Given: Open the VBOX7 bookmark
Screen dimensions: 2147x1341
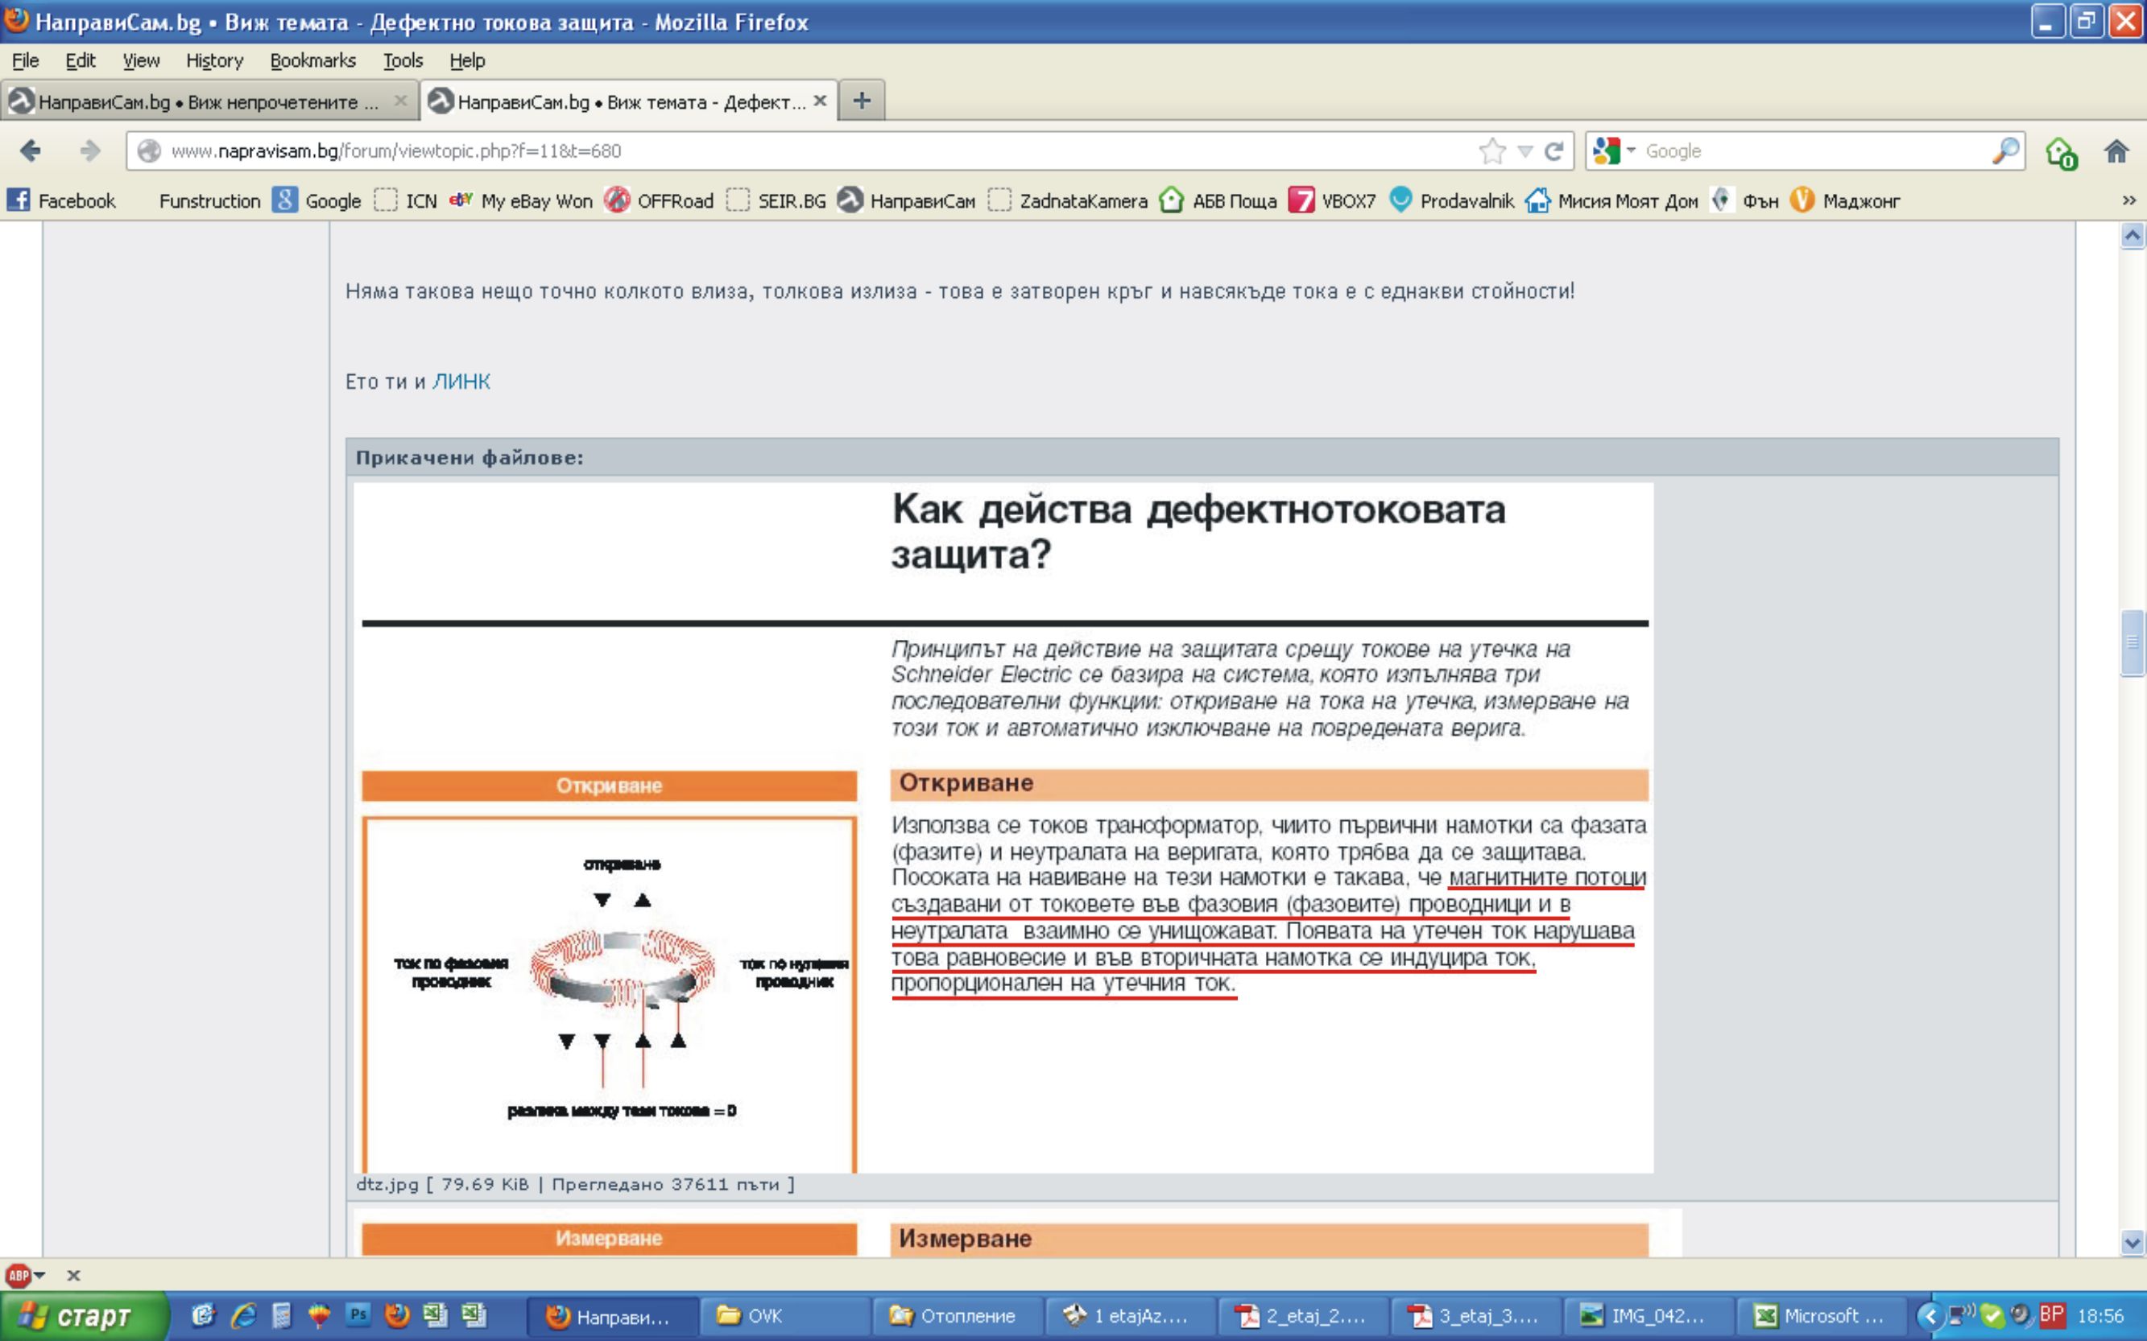Looking at the screenshot, I should [x=1332, y=201].
